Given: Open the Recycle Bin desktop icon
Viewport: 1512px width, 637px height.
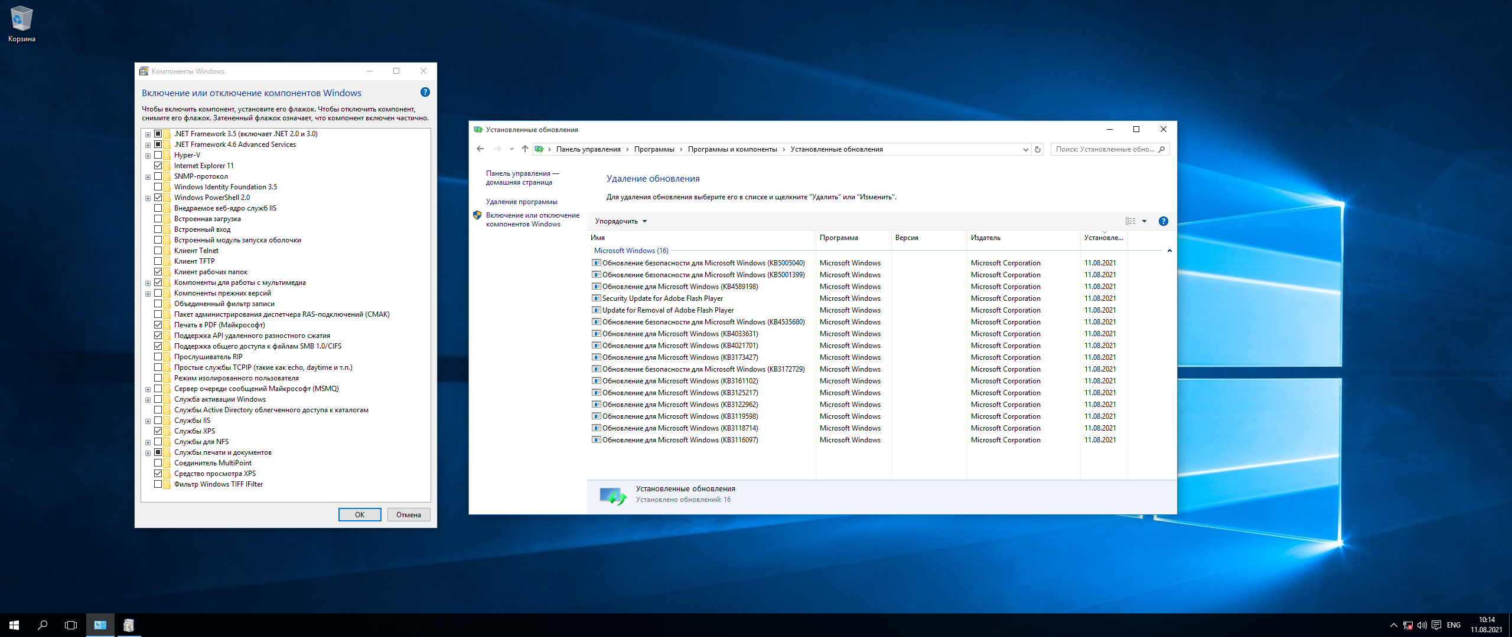Looking at the screenshot, I should (22, 24).
